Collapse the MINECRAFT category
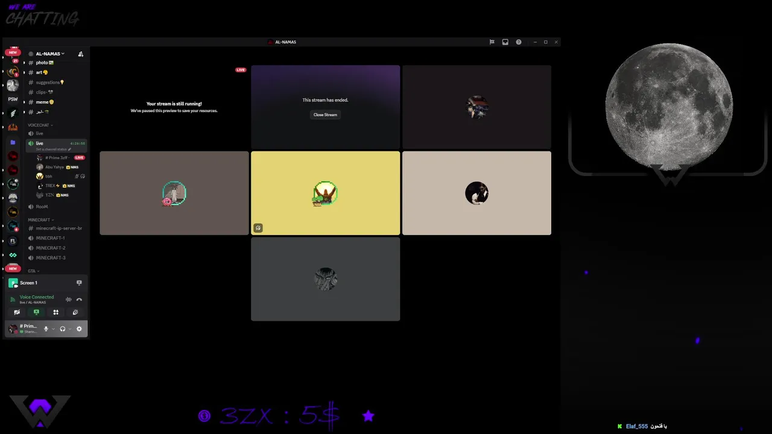 [x=40, y=219]
